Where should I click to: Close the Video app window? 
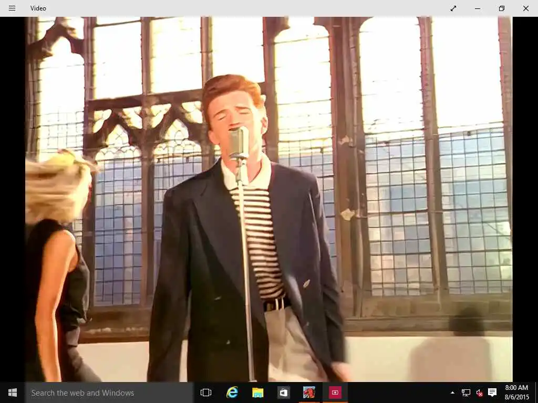coord(525,8)
